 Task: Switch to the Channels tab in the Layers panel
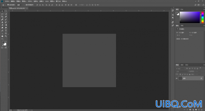click(182, 65)
